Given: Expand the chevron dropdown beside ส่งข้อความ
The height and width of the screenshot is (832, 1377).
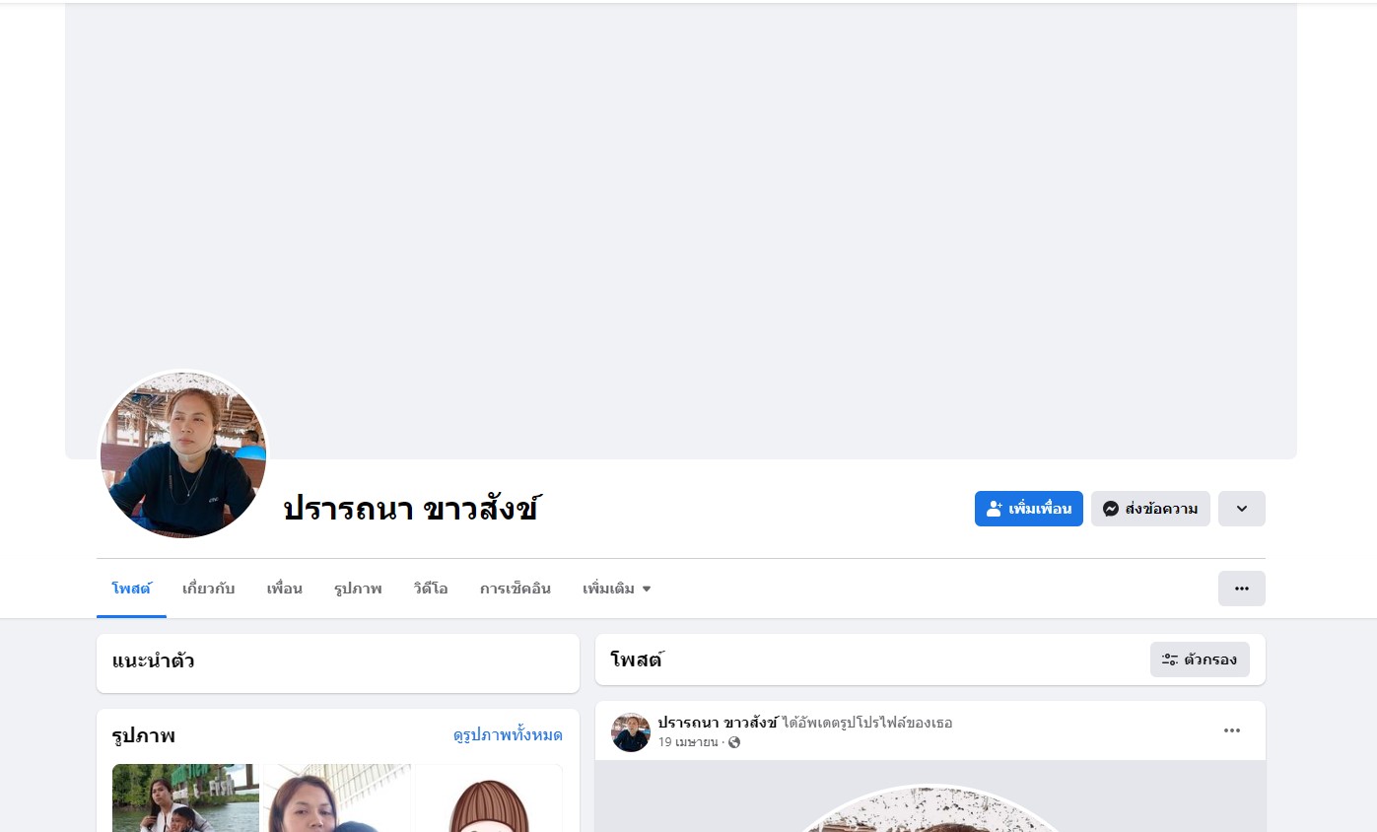Looking at the screenshot, I should coord(1242,509).
